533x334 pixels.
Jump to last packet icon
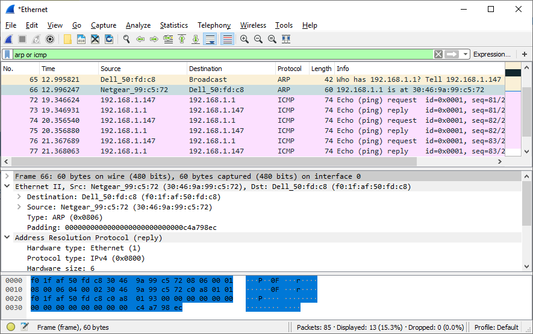196,39
